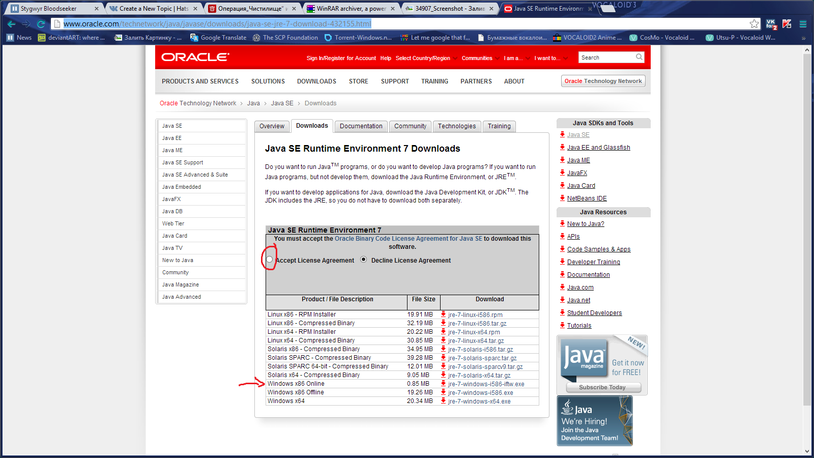Image resolution: width=814 pixels, height=458 pixels.
Task: Click the scrollbar down arrow
Action: (807, 451)
